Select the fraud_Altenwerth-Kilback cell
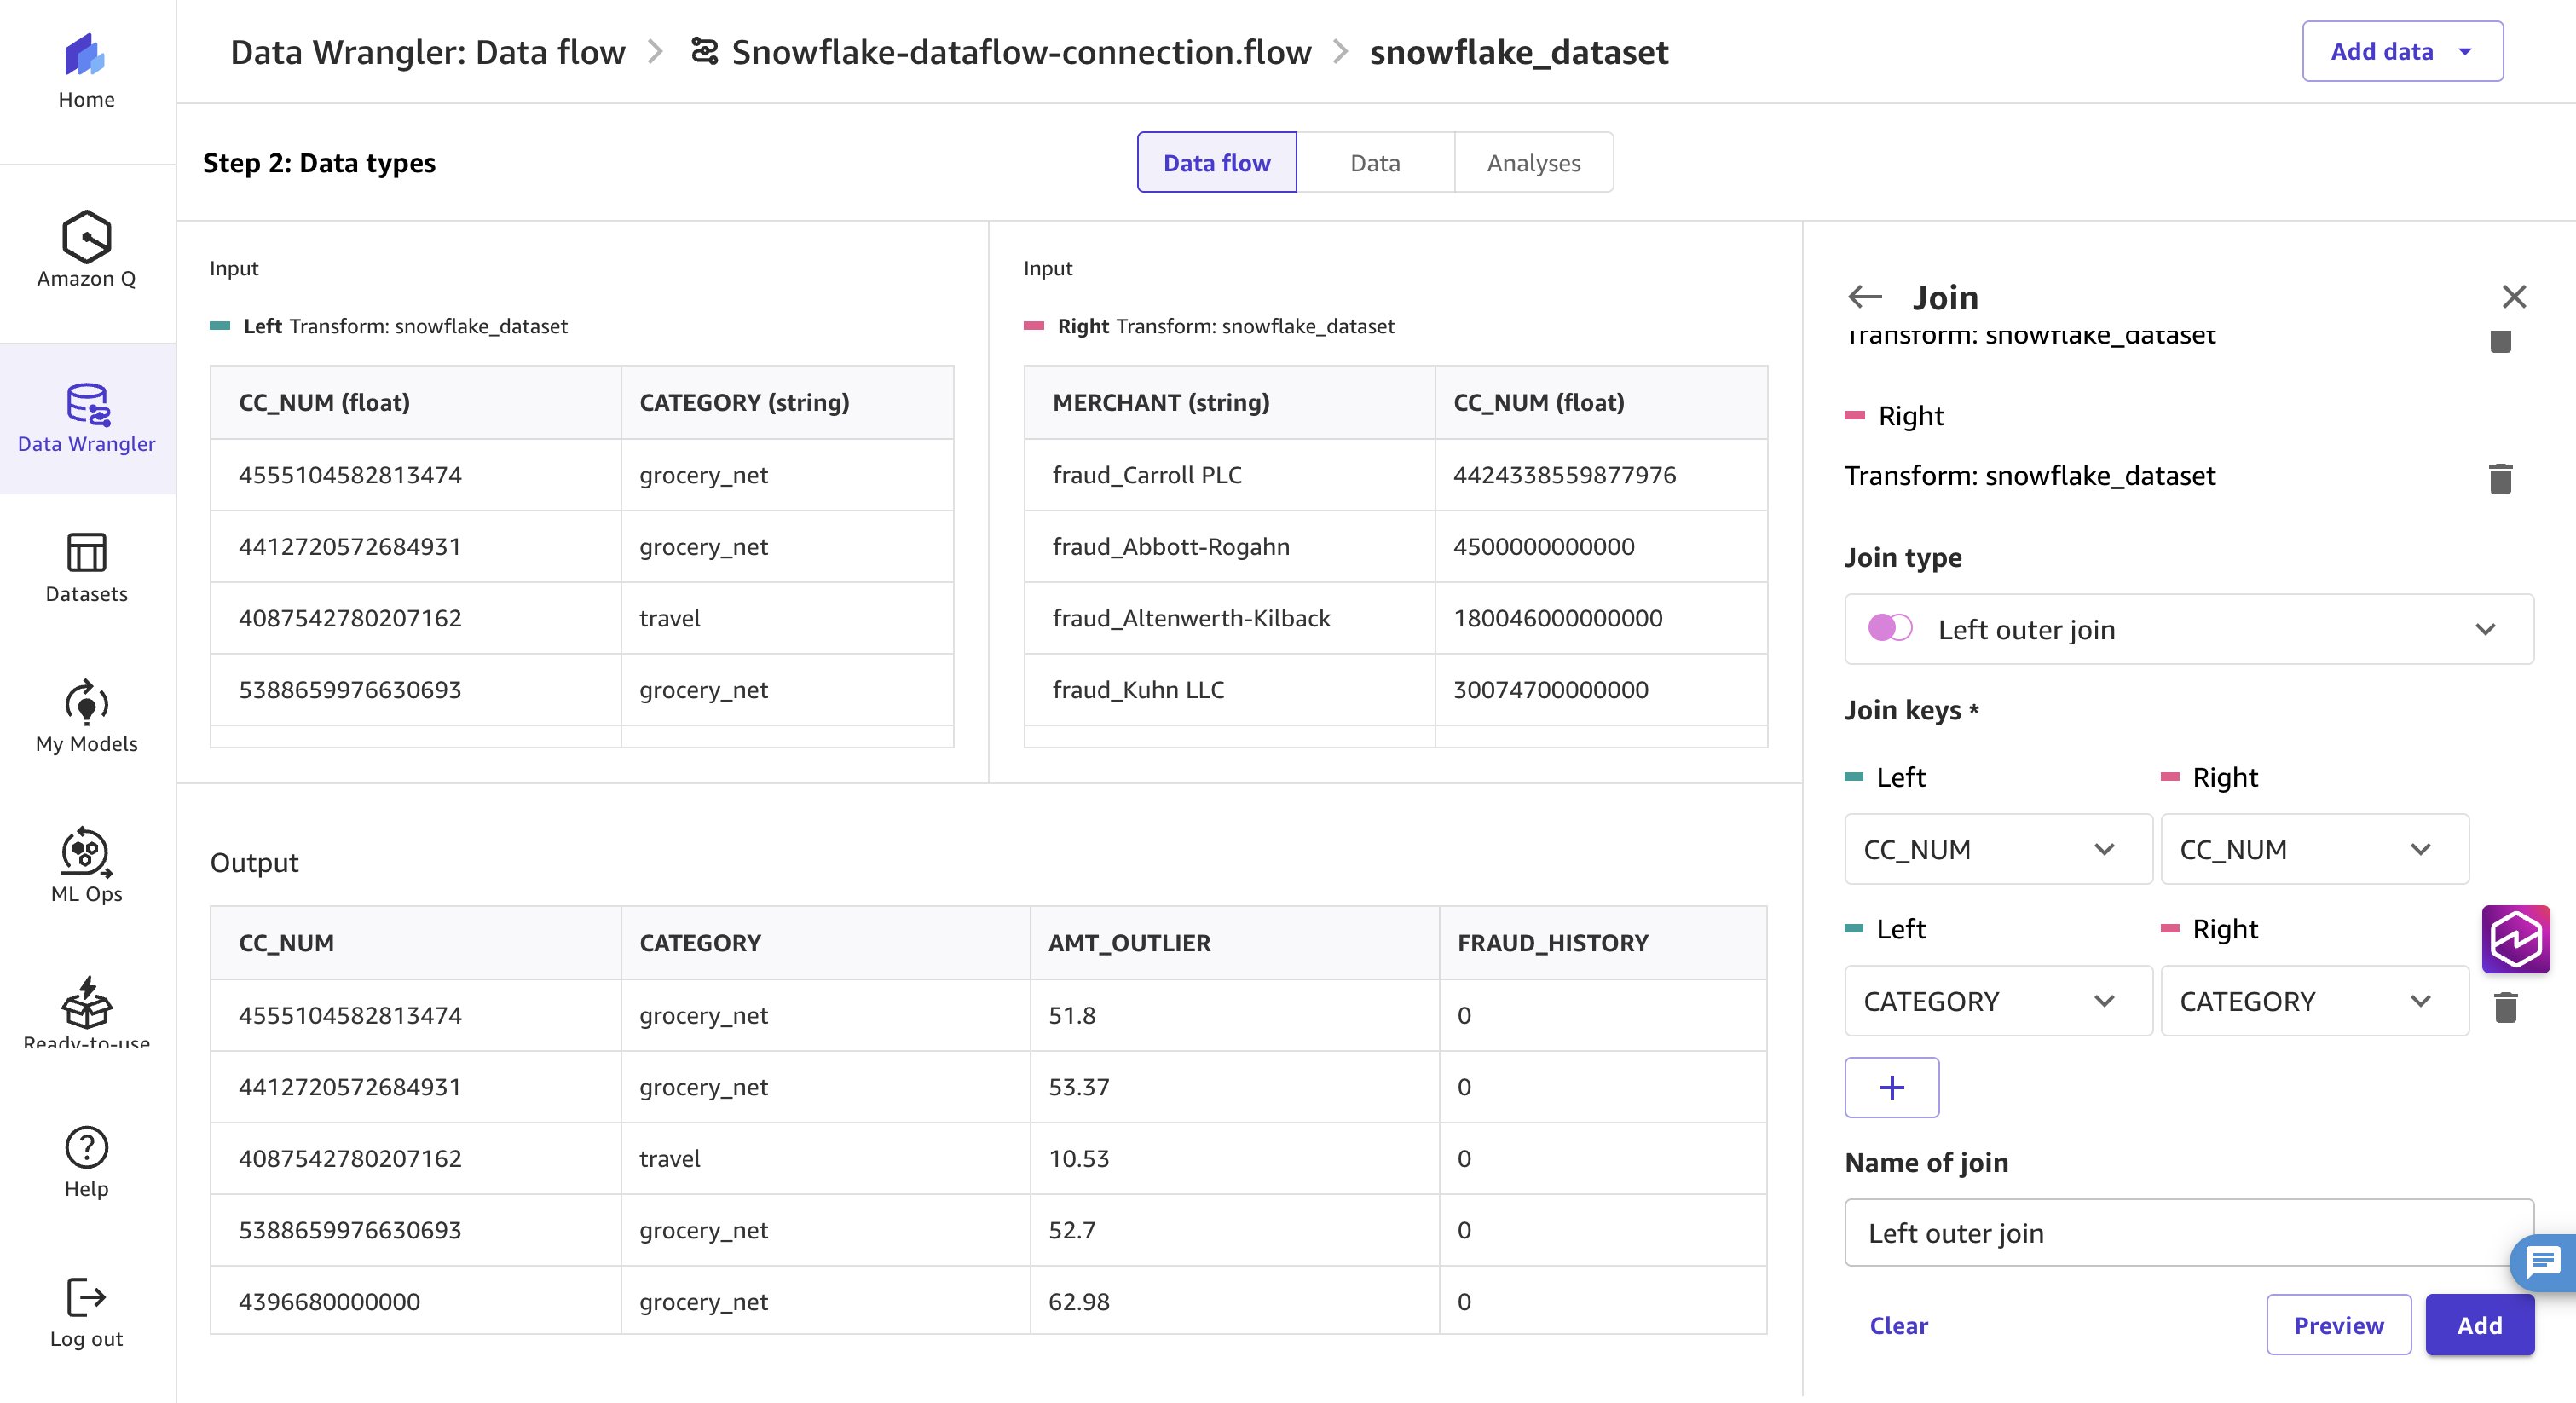This screenshot has height=1403, width=2576. pos(1229,618)
